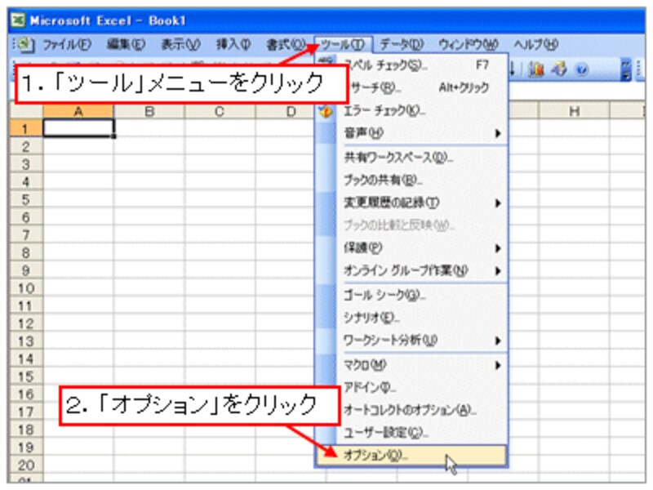
Task: Select row 1 header
Action: (26, 128)
